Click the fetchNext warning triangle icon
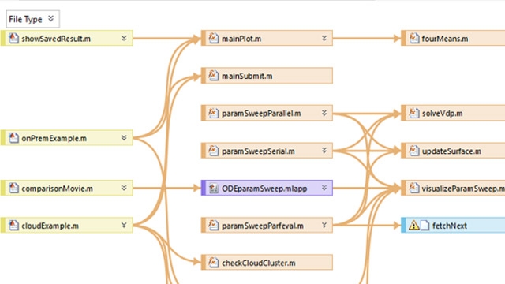The width and height of the screenshot is (505, 284). pos(413,226)
